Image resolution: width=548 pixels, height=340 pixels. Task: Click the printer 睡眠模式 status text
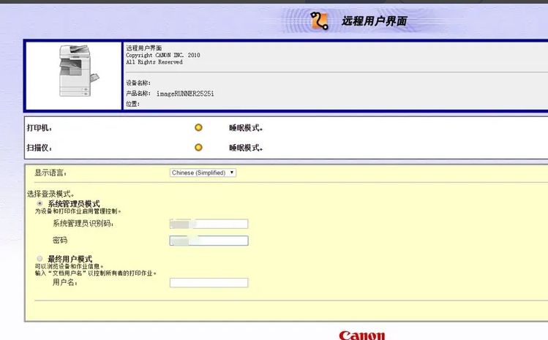pyautogui.click(x=246, y=128)
